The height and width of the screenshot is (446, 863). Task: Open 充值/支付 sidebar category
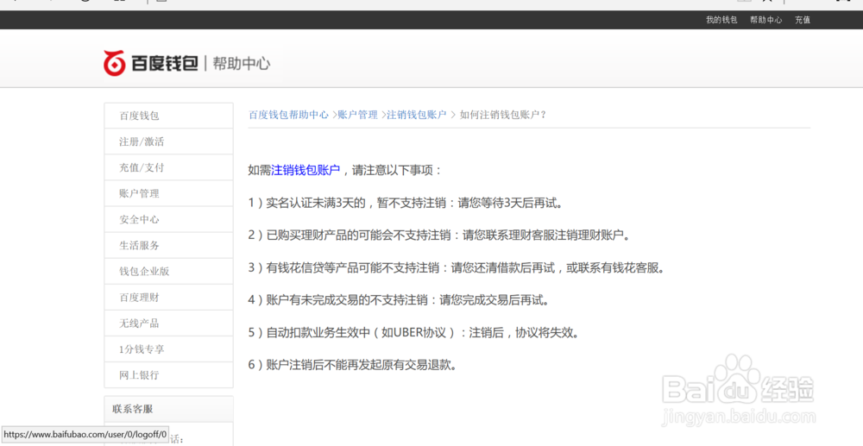point(168,167)
